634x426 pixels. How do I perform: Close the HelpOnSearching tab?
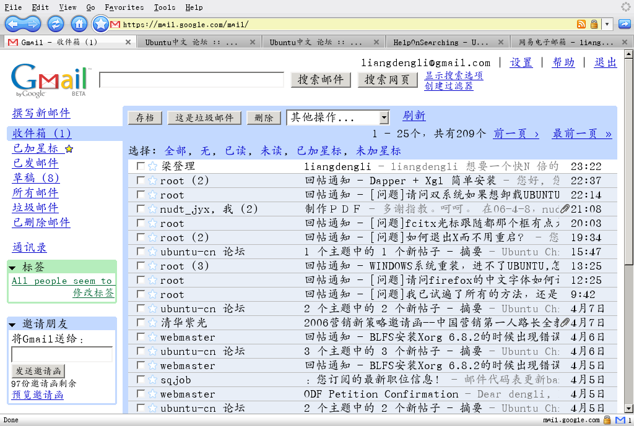[500, 42]
